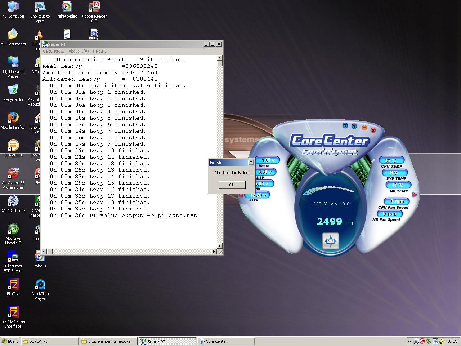Image resolution: width=461 pixels, height=346 pixels.
Task: Click the 3.3V rail 3.34 v reading
Action: (266, 172)
